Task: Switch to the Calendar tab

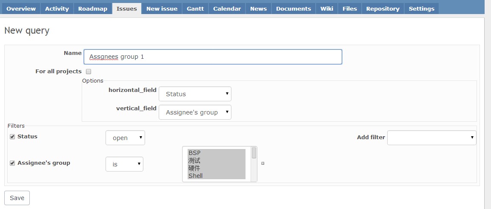Action: click(x=227, y=9)
